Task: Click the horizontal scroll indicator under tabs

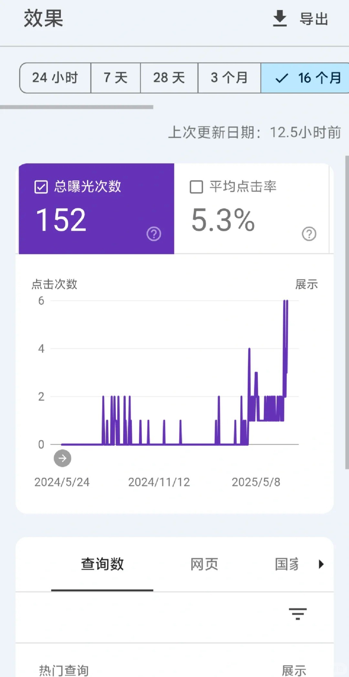Action: 77,107
